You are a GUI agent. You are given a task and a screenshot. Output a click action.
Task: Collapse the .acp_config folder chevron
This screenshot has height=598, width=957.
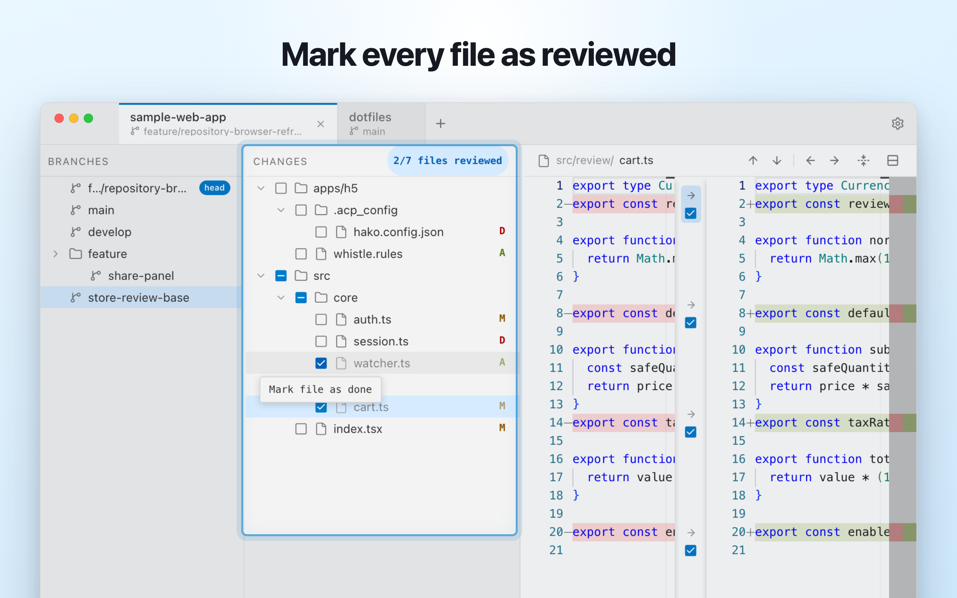coord(281,210)
